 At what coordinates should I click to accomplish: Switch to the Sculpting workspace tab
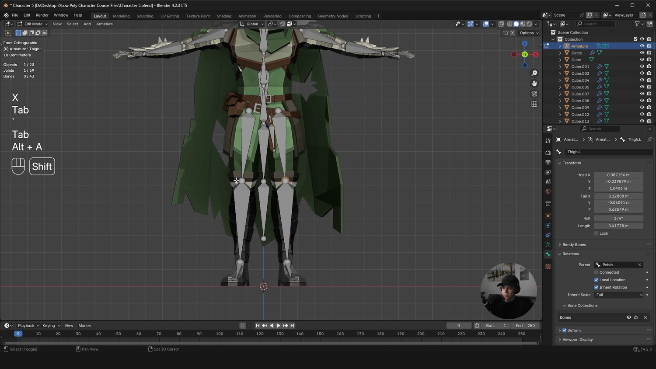point(145,16)
